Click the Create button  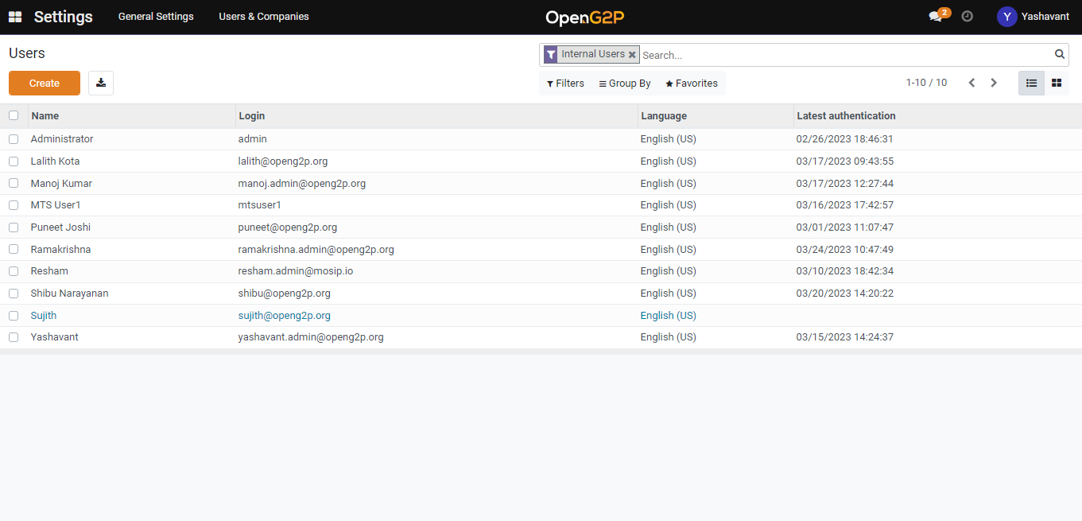(x=45, y=84)
